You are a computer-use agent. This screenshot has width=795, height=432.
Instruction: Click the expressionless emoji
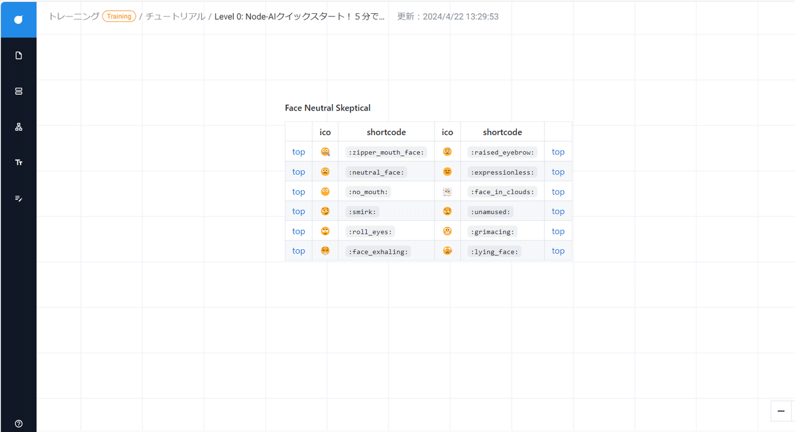[447, 172]
